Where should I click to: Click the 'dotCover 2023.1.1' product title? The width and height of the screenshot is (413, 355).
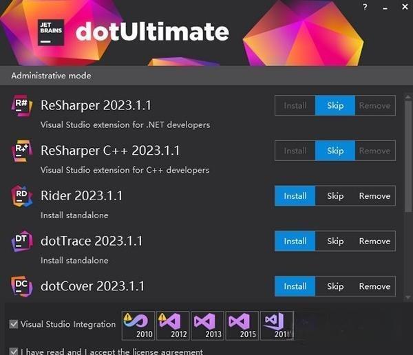(92, 286)
